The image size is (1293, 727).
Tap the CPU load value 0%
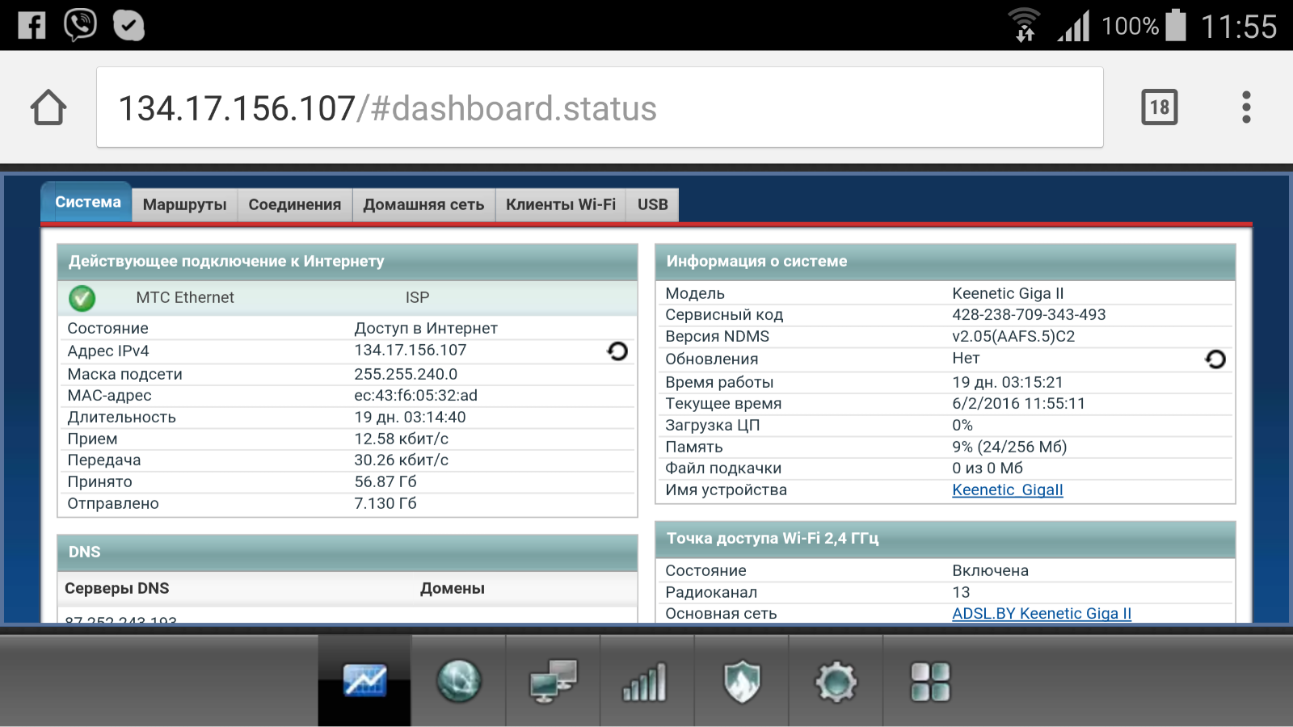pos(962,425)
